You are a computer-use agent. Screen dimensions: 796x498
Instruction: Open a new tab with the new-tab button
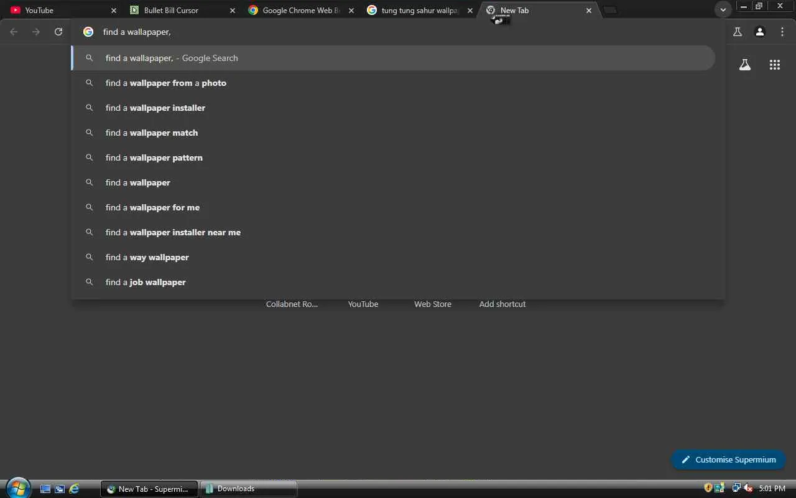tap(611, 10)
